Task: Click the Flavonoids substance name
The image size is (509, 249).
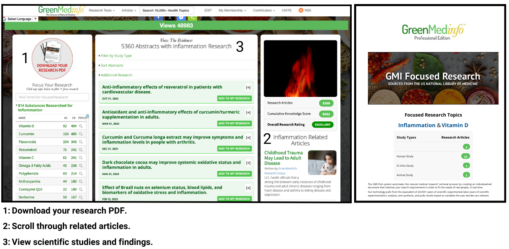Action: pos(27,142)
